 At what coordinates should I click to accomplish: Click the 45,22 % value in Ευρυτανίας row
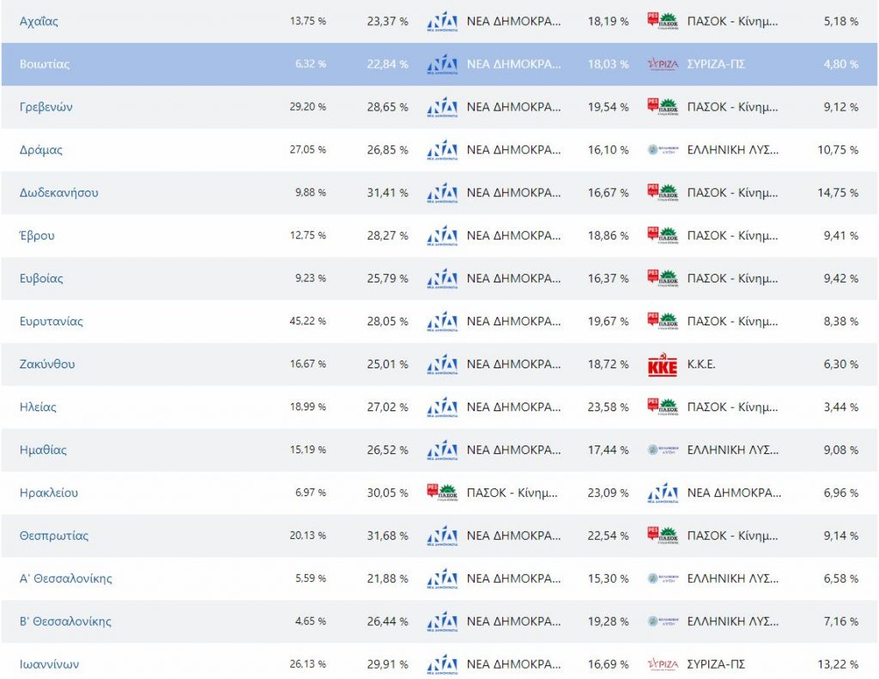coord(307,321)
